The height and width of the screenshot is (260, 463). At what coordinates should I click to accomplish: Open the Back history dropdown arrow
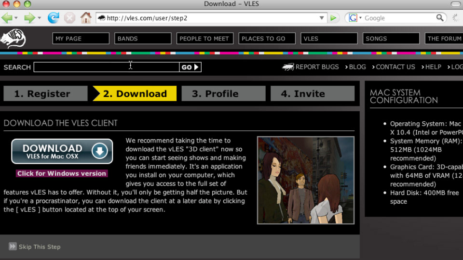16,18
